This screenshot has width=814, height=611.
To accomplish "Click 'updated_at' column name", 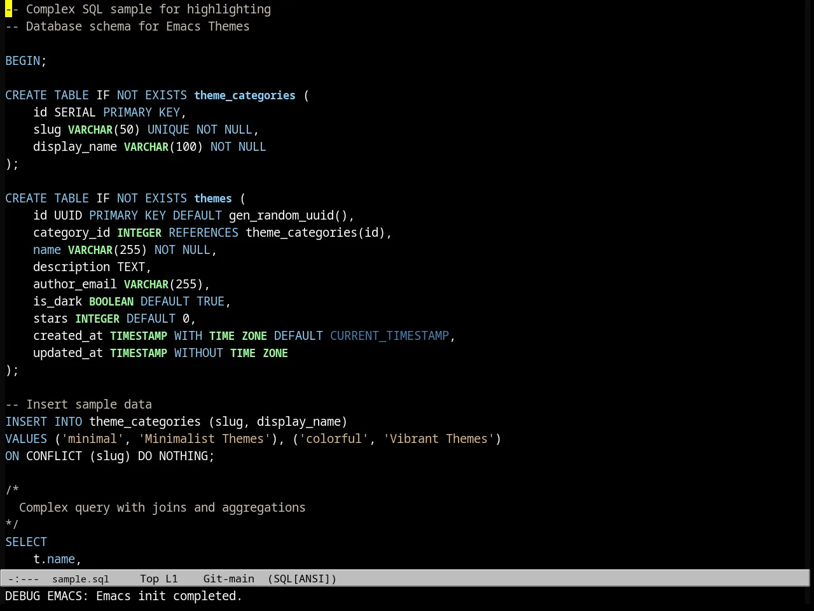I will (x=68, y=353).
